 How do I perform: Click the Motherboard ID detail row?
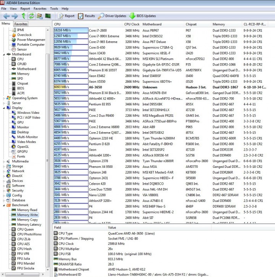point(131,275)
